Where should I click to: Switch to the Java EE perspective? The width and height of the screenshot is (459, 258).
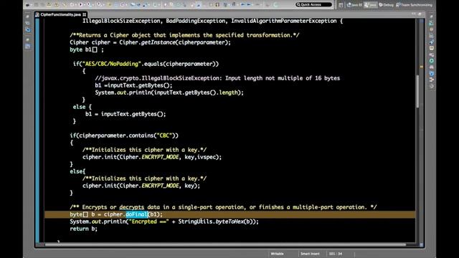click(354, 5)
